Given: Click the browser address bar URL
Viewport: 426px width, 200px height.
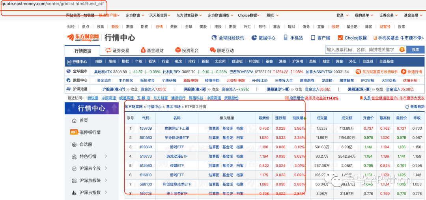Looking at the screenshot, I should 53,4.
